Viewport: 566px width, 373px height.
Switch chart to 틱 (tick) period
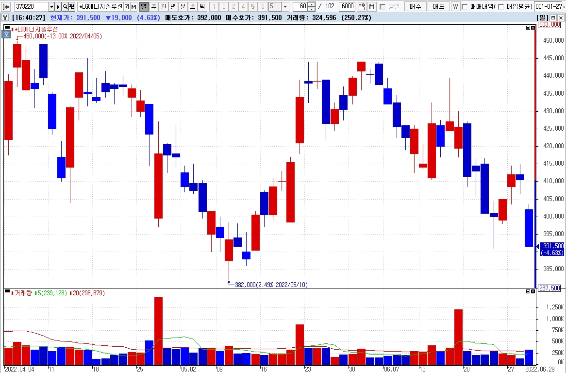pyautogui.click(x=202, y=6)
